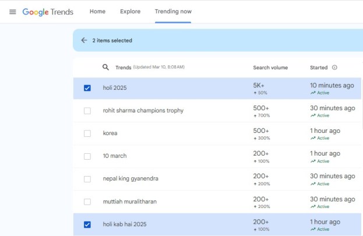Open the holi kab hai 2025 trend
This screenshot has height=236, width=363.
[x=125, y=224]
